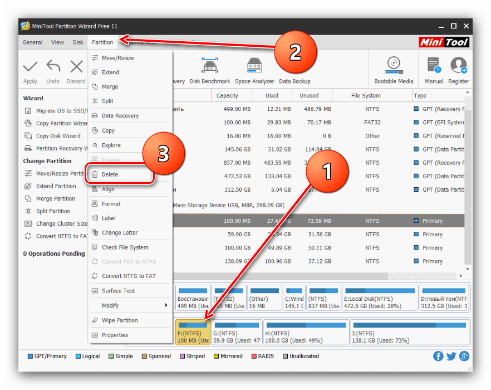Screen dimensions: 491x390
Task: Open the Disk menu
Action: (78, 42)
